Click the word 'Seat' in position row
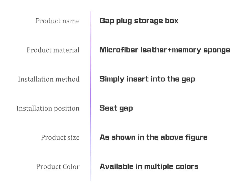This screenshot has width=241, height=183. click(108, 108)
